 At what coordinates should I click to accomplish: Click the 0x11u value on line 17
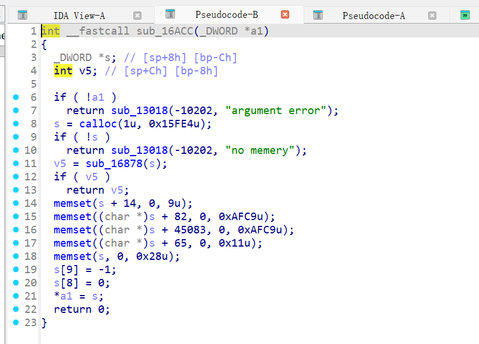point(237,243)
